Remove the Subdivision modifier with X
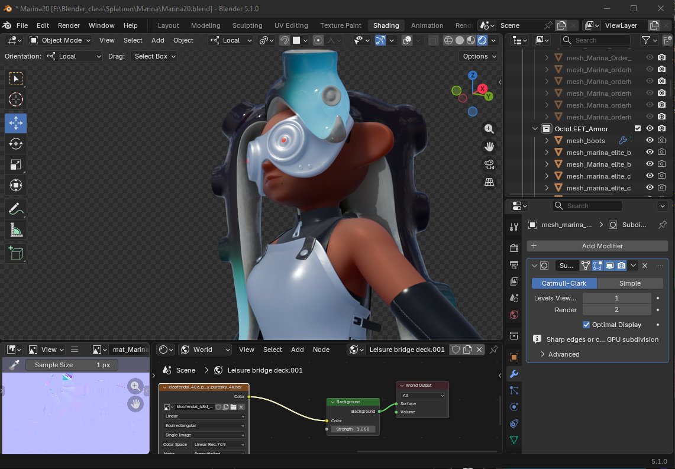The width and height of the screenshot is (675, 469). pyautogui.click(x=645, y=266)
